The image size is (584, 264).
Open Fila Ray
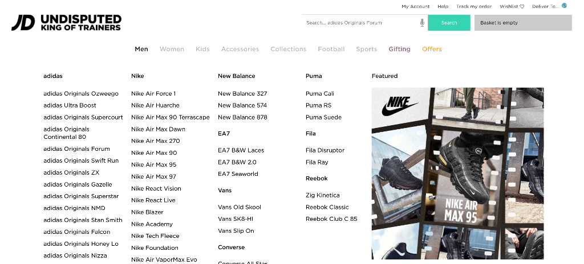(317, 163)
